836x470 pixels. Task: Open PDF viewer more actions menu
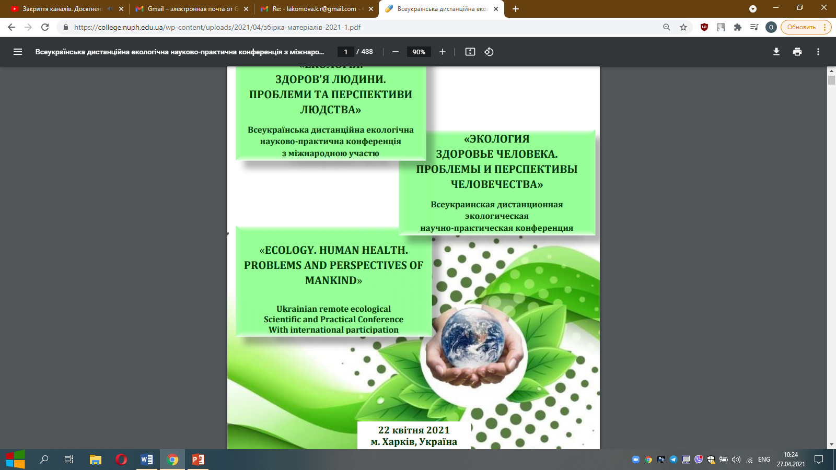(x=818, y=52)
